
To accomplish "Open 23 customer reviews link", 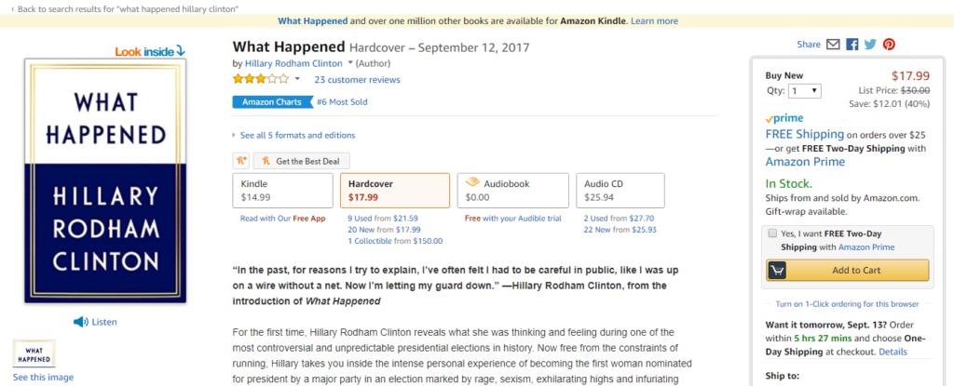I will click(x=357, y=80).
